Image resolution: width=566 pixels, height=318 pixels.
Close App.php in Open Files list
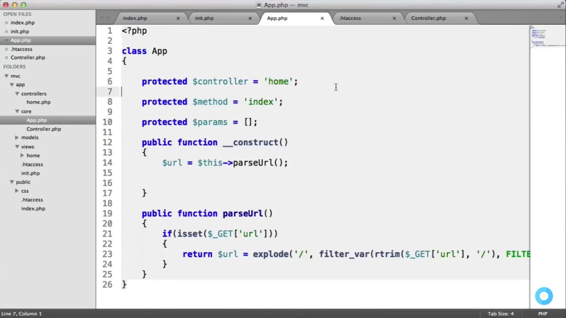(x=6, y=40)
